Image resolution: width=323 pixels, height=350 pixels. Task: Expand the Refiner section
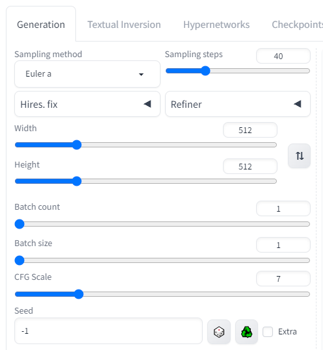[x=238, y=104]
